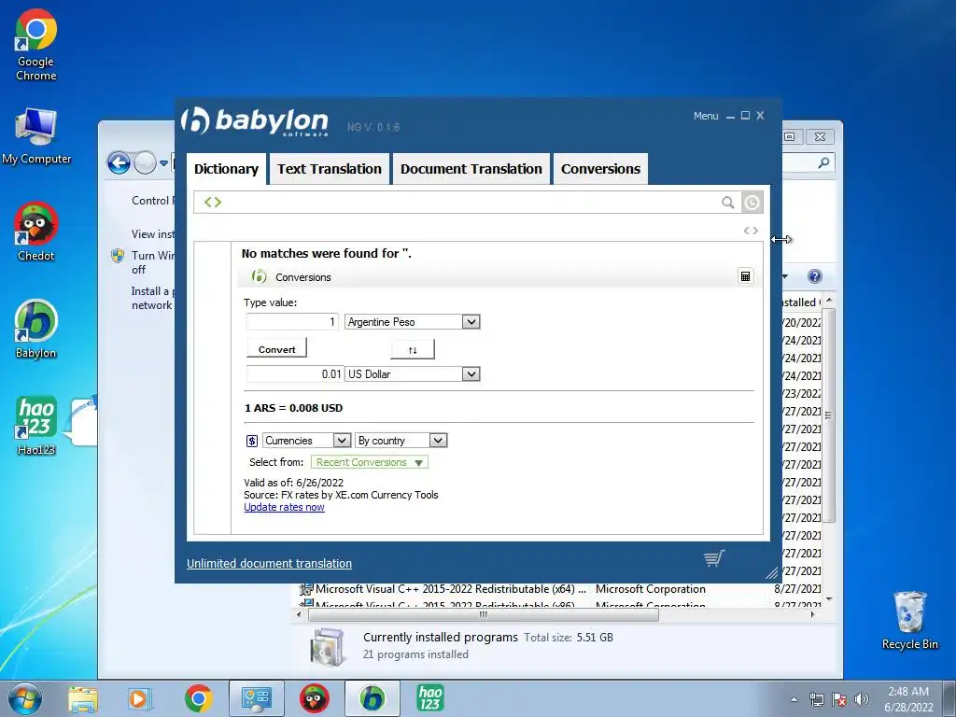Open recent pages dropdown in Control Panel

(163, 162)
